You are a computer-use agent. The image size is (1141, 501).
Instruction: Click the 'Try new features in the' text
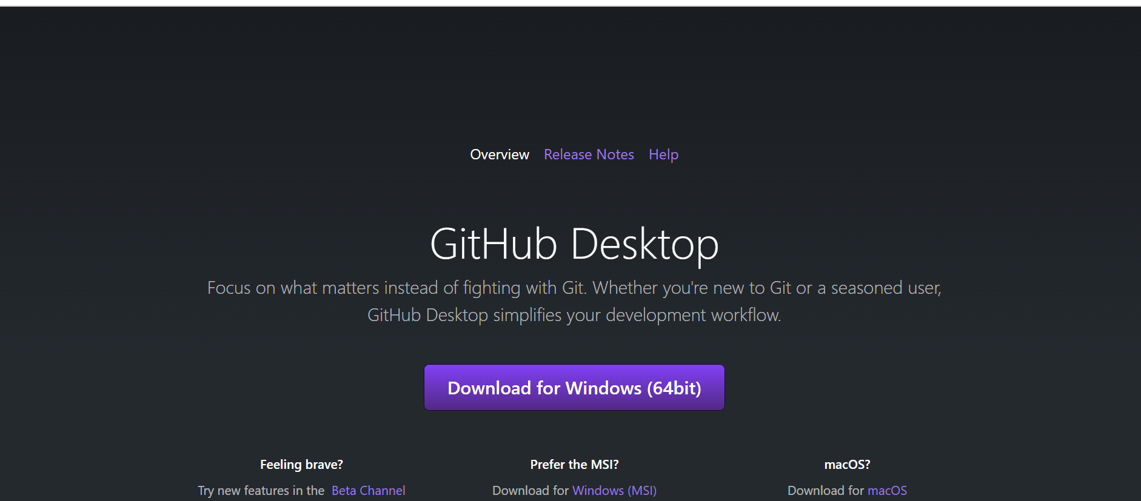[261, 491]
